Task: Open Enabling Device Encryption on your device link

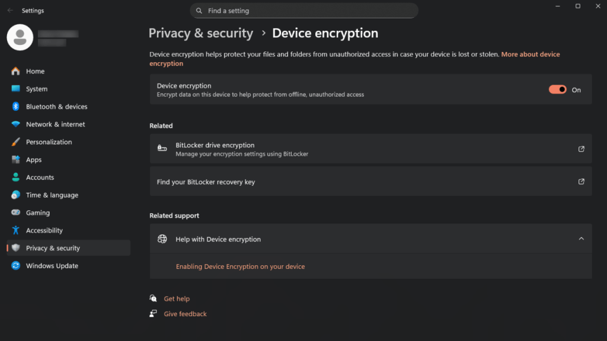Action: (x=240, y=266)
